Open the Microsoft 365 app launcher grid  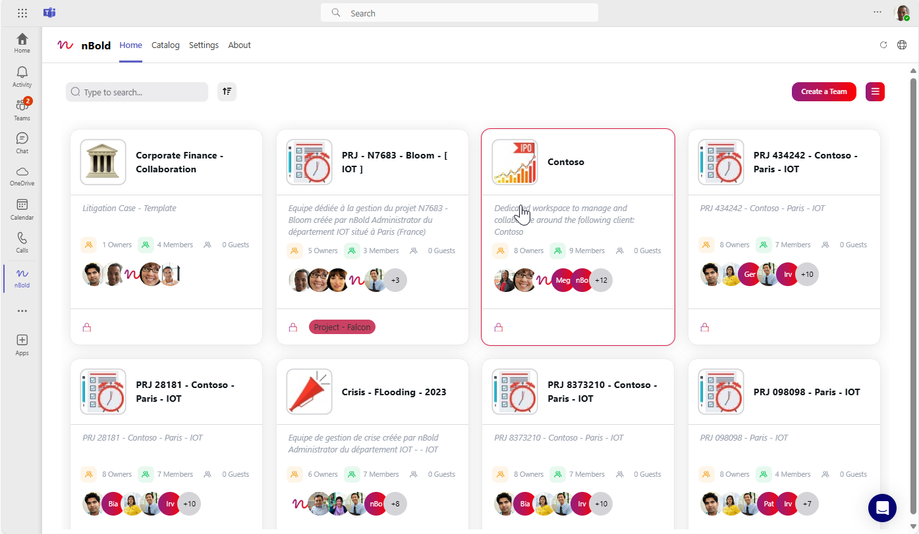point(22,12)
